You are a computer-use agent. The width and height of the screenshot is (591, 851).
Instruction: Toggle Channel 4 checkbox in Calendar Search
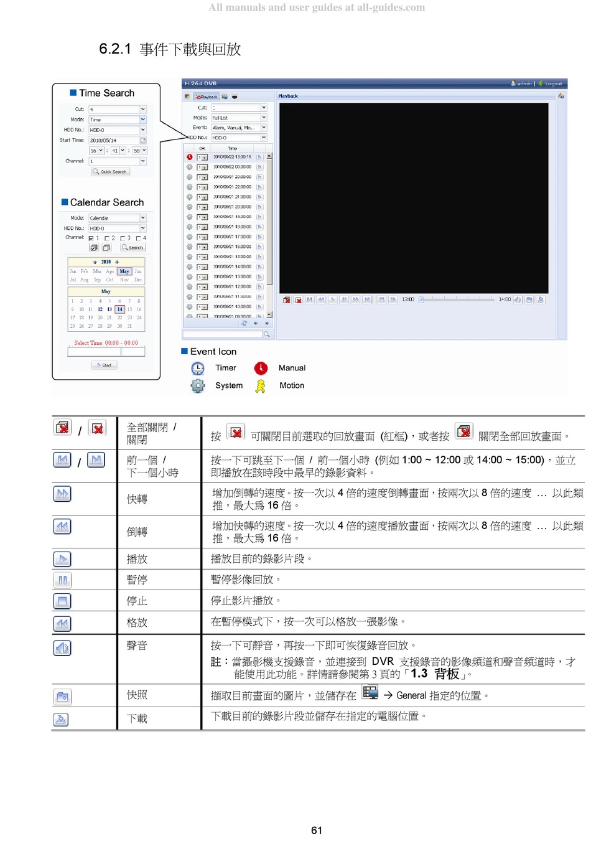138,238
